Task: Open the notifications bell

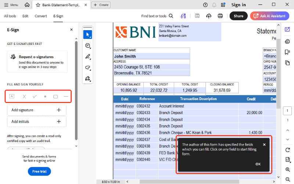Action: pos(214,5)
